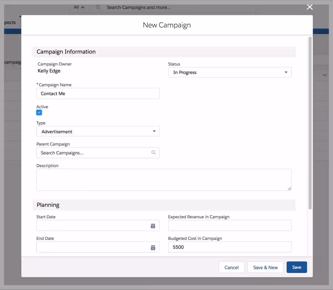Viewport: 333px width, 290px height.
Task: Click inside the Description text area
Action: (x=164, y=180)
